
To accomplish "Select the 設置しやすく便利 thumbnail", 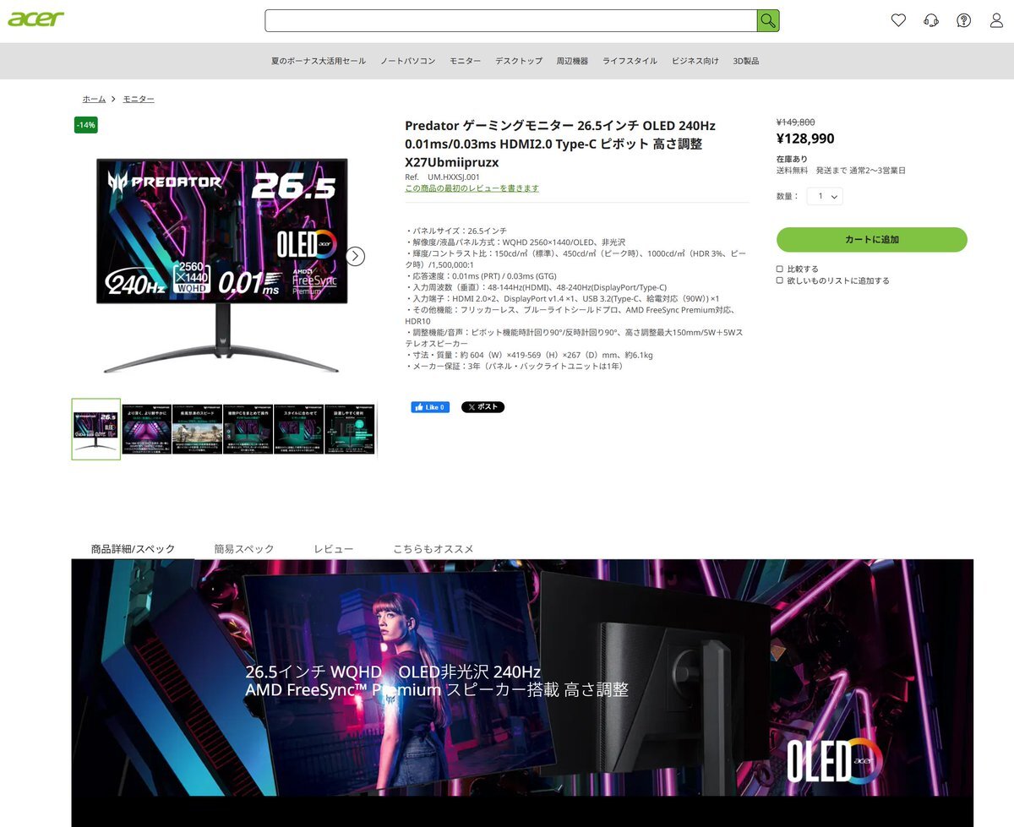I will coord(350,429).
